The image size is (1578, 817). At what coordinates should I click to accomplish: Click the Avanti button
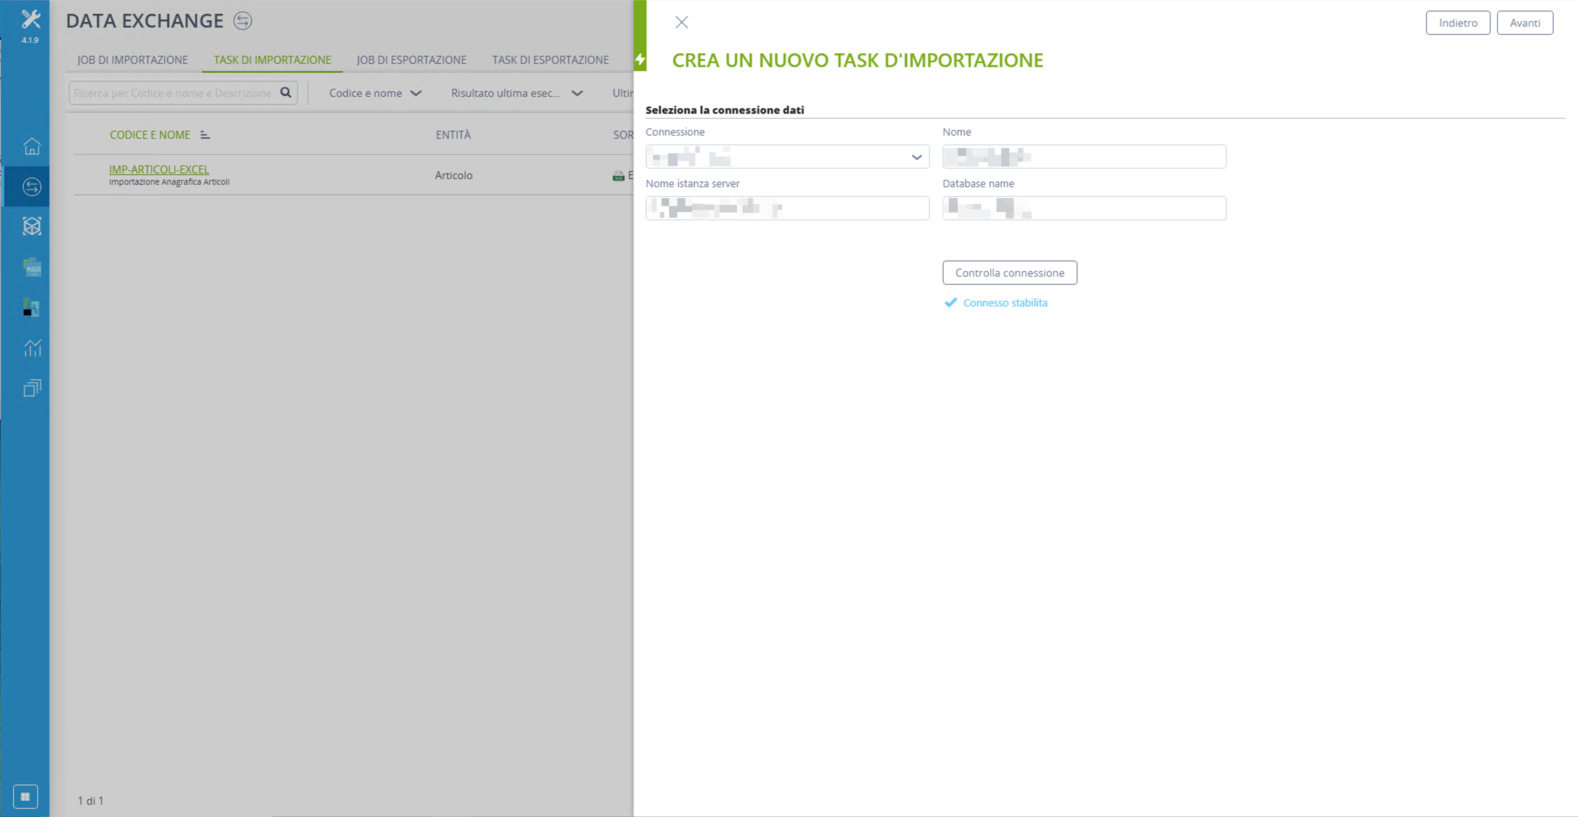[x=1525, y=23]
